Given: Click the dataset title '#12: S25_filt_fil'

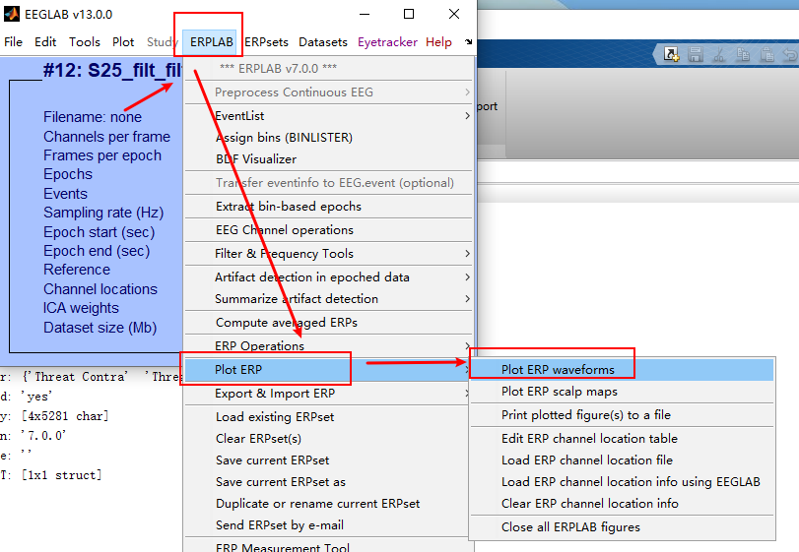Looking at the screenshot, I should coord(112,70).
